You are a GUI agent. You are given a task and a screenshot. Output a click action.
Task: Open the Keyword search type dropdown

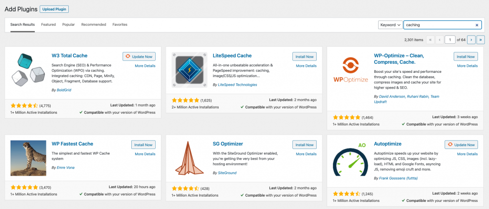tap(390, 25)
